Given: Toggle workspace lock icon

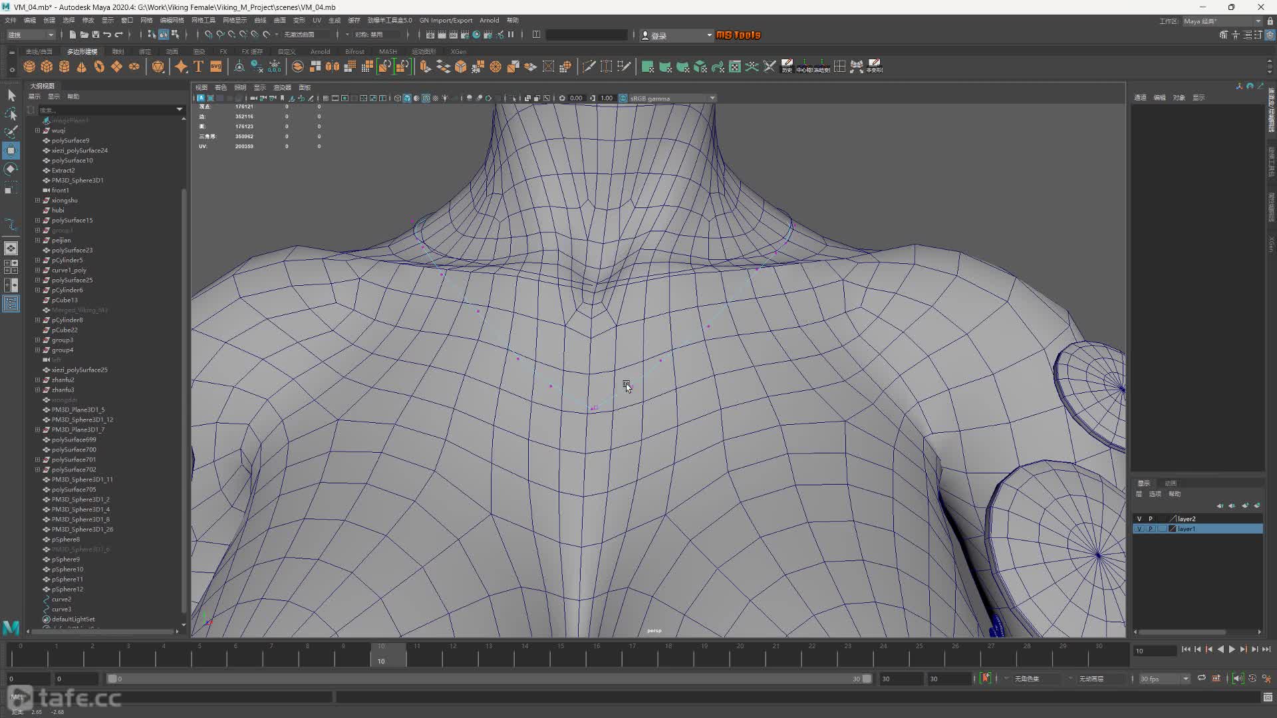Looking at the screenshot, I should (1270, 21).
